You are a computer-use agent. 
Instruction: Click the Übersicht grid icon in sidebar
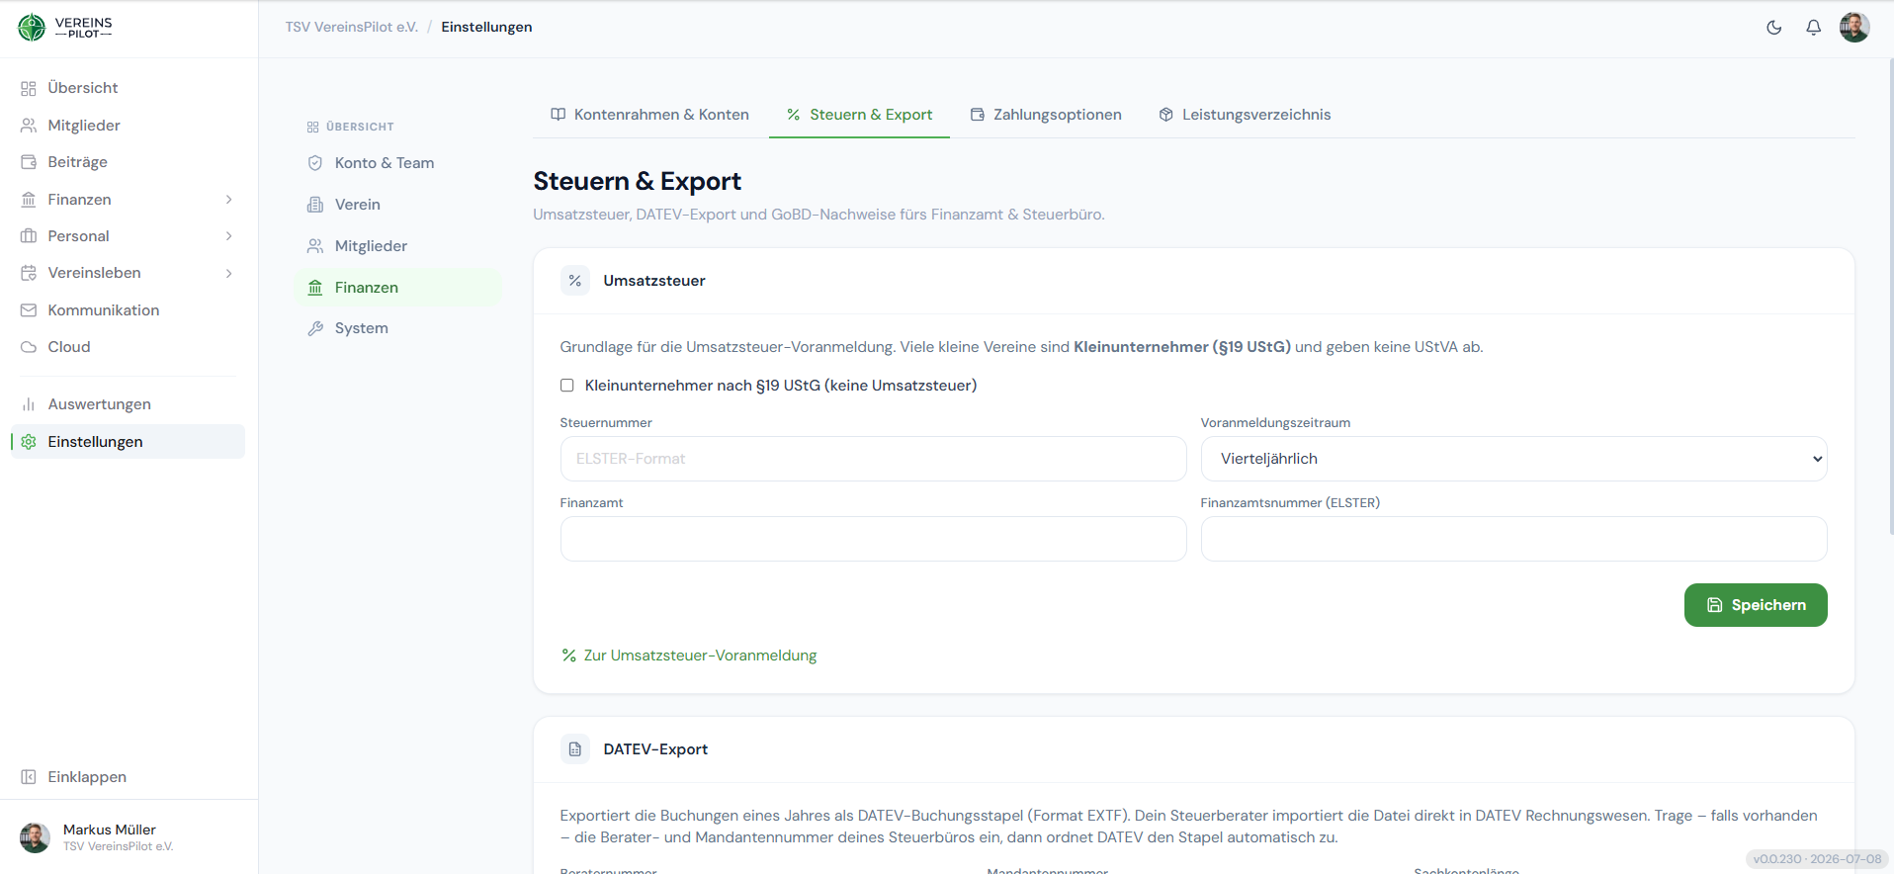pyautogui.click(x=29, y=88)
